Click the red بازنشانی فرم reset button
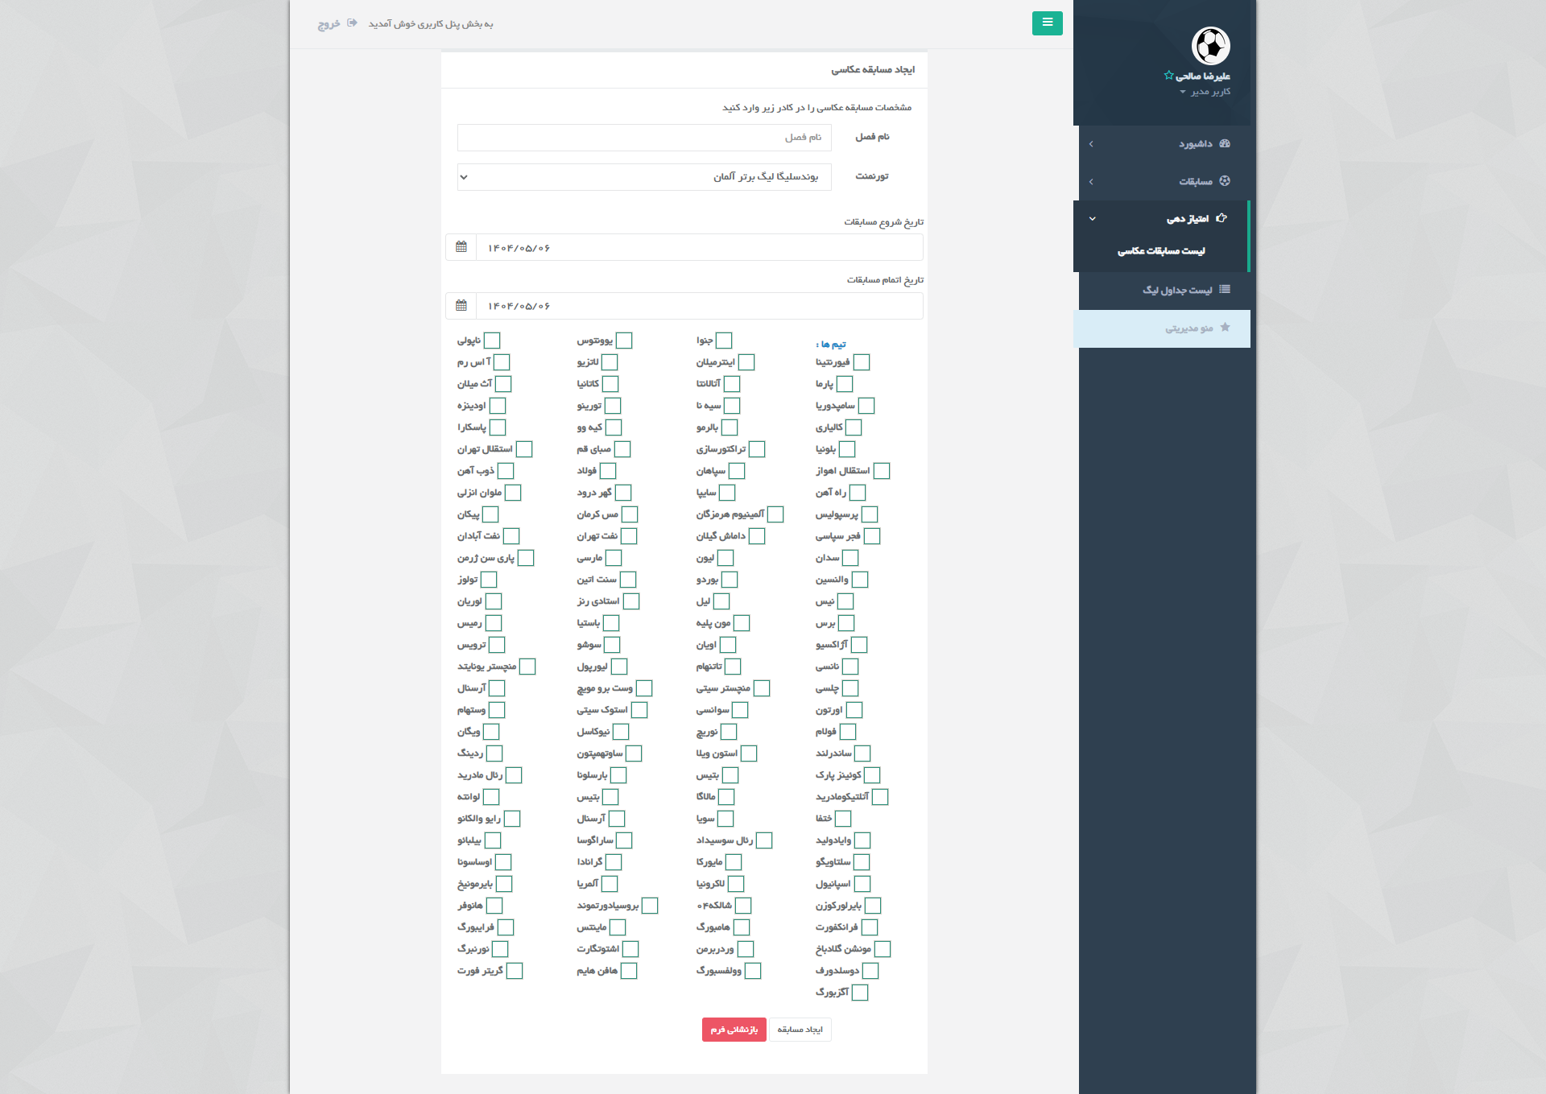 [x=734, y=1030]
